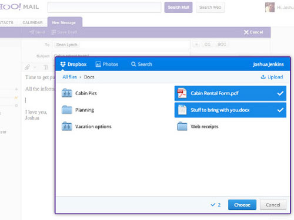
Task: Cancel the new message in Yahoo Mail
Action: 253,32
